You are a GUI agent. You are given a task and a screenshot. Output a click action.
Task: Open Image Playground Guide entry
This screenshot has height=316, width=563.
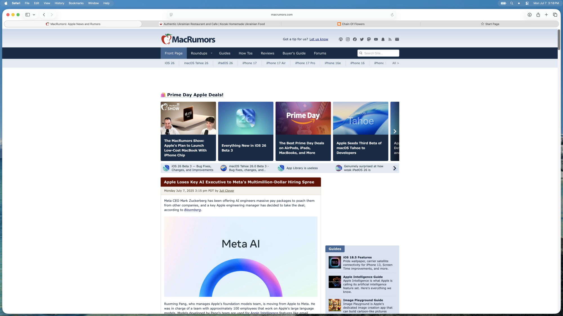(362, 306)
